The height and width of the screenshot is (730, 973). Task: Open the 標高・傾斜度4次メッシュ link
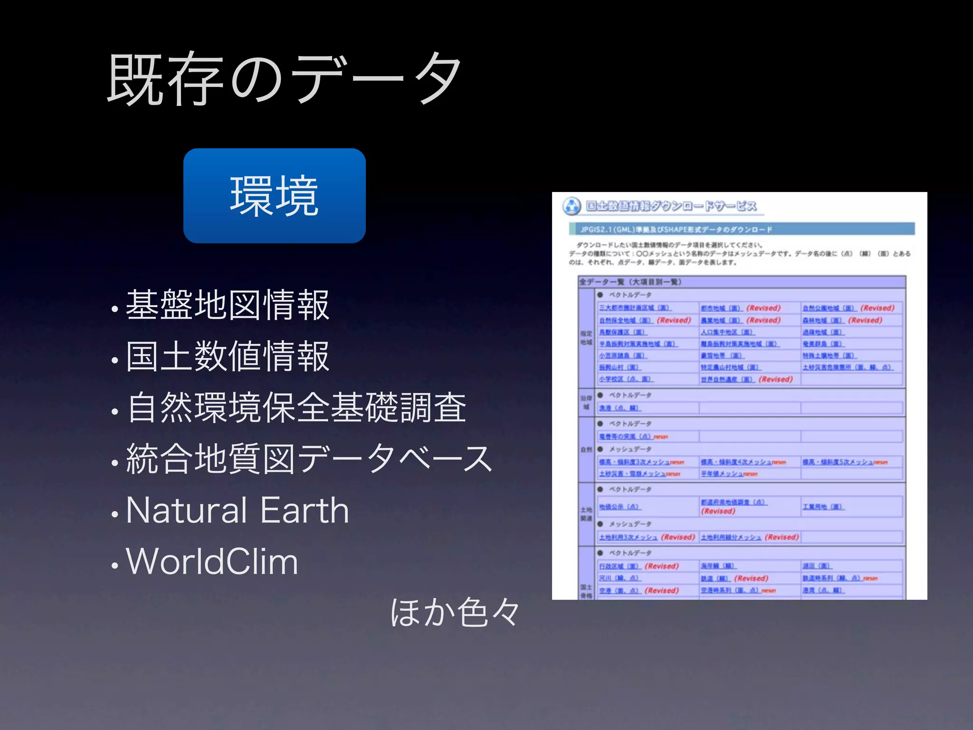(x=736, y=462)
